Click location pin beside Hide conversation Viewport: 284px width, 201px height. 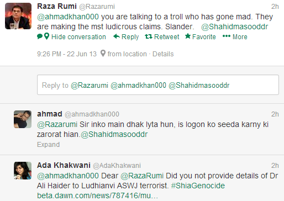(47, 36)
